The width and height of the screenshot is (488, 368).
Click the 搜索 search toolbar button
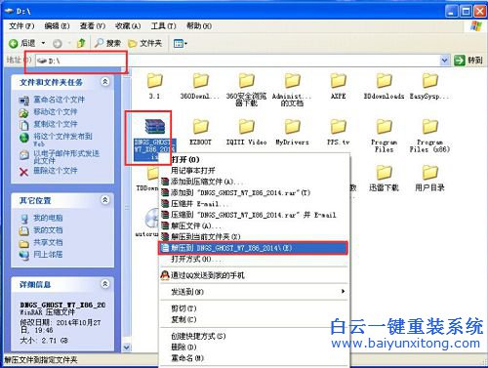[x=107, y=43]
